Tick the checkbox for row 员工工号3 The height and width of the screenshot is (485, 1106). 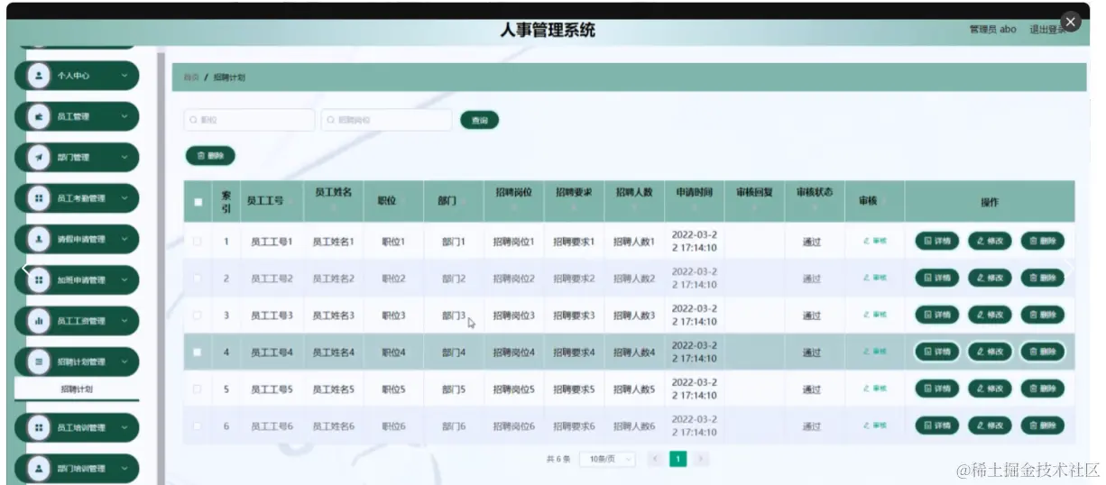coord(198,316)
